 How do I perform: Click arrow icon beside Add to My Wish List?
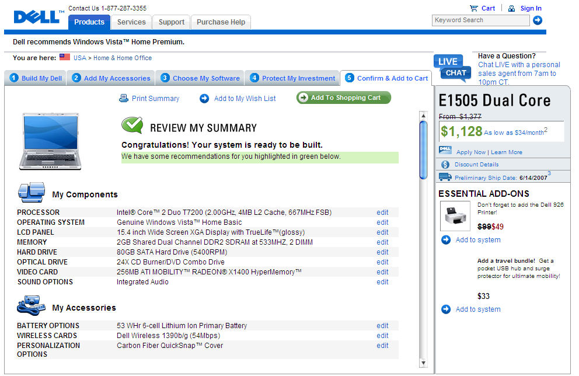pyautogui.click(x=204, y=99)
